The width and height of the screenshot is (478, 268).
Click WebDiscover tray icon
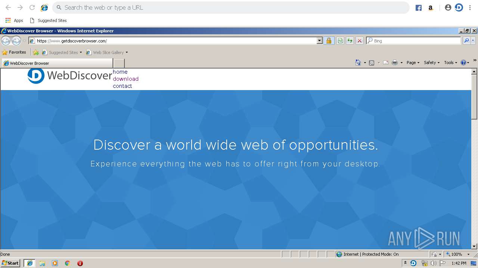[x=413, y=263]
